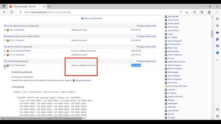Close the ffmpeg package tab

(x=44, y=7)
